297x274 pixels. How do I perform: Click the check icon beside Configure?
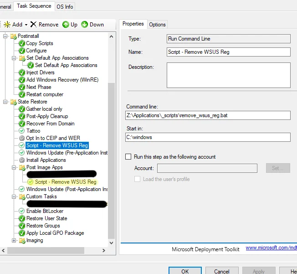pyautogui.click(x=22, y=51)
